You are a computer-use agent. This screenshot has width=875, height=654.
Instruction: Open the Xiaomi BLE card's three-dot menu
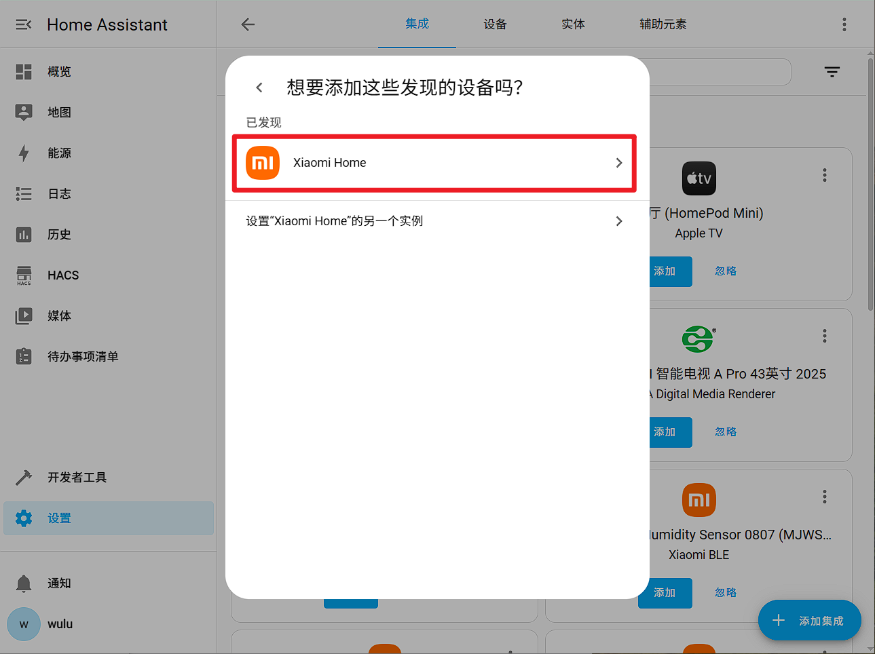pos(825,497)
